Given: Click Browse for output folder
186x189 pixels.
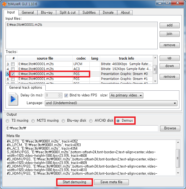Looking at the screenshot, I should point(170,128).
